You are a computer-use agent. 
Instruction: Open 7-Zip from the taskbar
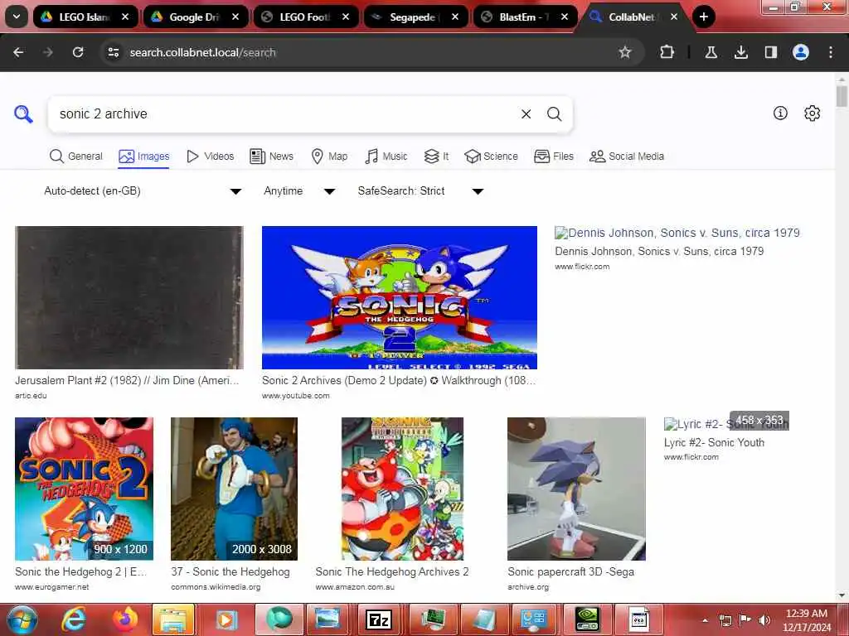379,619
